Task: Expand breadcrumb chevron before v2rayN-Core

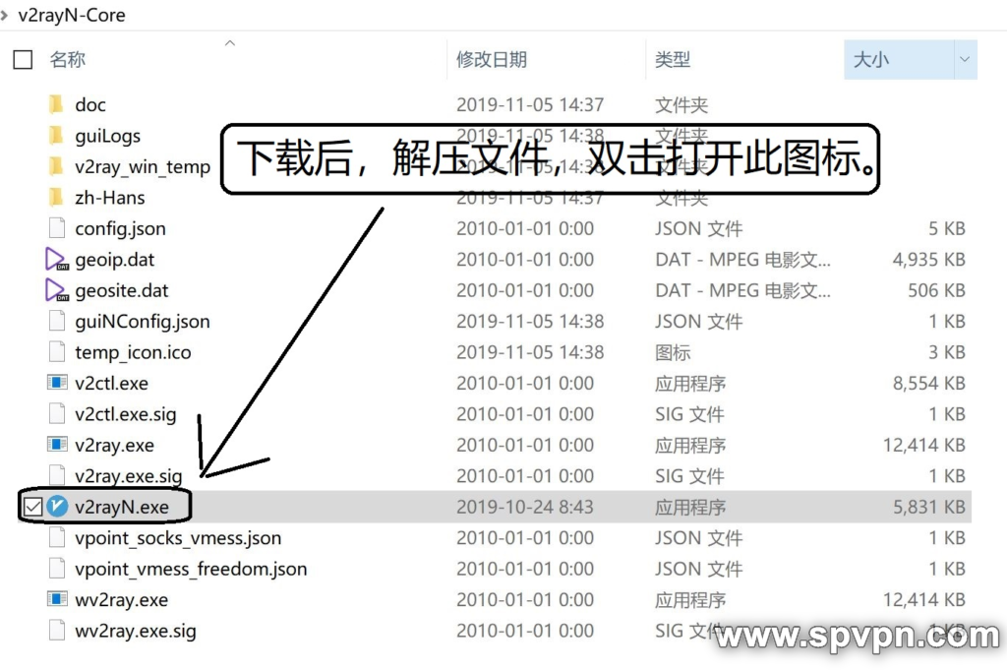Action: click(x=7, y=16)
